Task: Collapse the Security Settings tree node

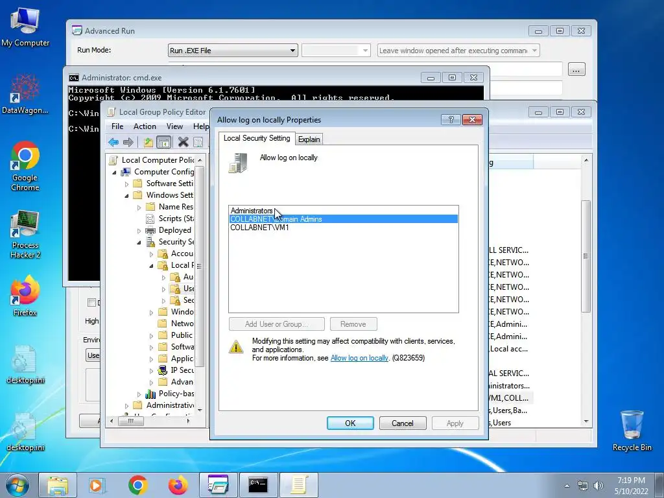Action: coord(139,243)
